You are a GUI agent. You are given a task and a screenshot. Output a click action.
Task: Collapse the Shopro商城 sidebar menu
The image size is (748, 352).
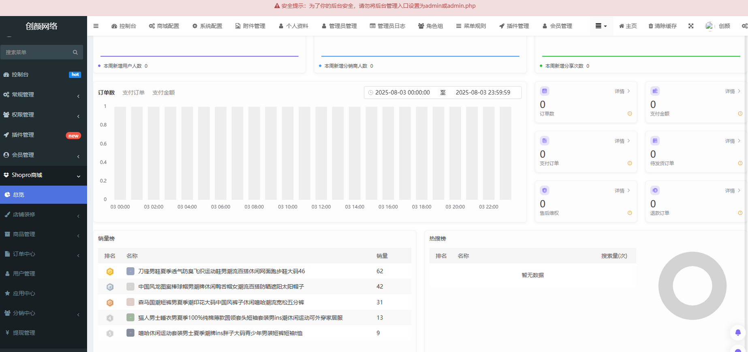[43, 175]
